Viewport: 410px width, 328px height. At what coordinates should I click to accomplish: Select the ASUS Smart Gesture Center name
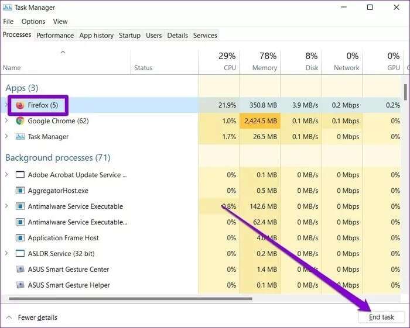tap(69, 270)
